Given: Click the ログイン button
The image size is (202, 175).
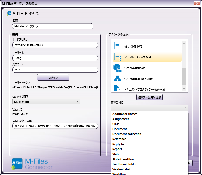Looking at the screenshot, I should 53,77.
